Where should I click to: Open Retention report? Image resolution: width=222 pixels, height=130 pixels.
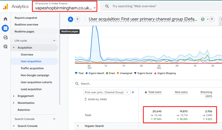click(24, 110)
